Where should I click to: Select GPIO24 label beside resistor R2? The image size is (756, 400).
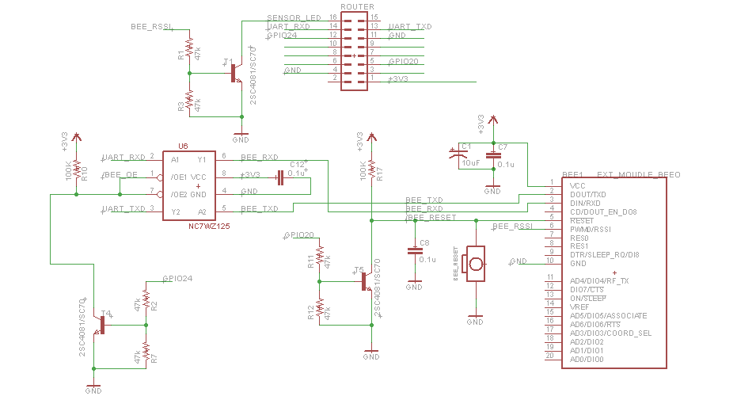[177, 278]
